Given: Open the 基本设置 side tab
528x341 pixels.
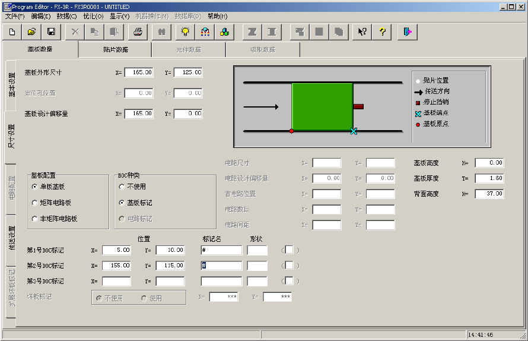Looking at the screenshot, I should [11, 85].
